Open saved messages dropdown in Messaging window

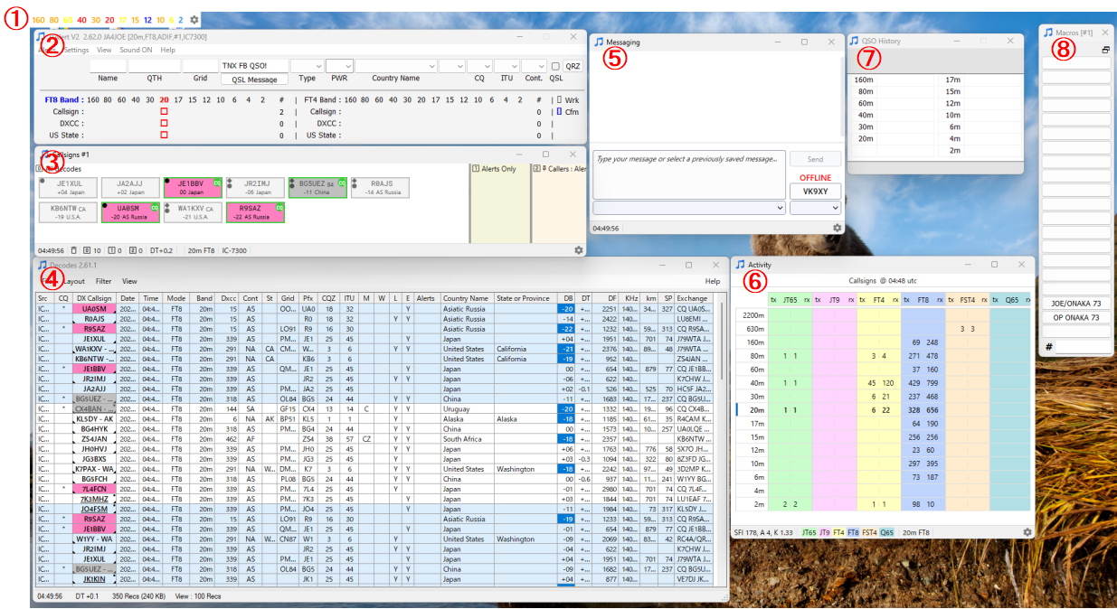(x=689, y=208)
